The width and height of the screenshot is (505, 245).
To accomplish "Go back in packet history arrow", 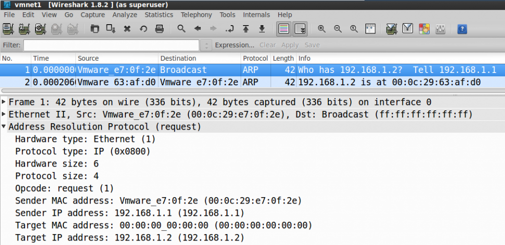I will pos(197,29).
